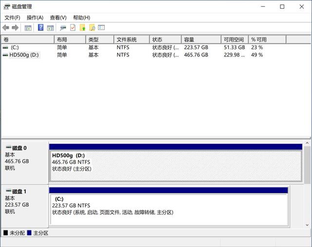Click the 未分配 black legend swatch
The height and width of the screenshot is (247, 312).
pyautogui.click(x=5, y=233)
